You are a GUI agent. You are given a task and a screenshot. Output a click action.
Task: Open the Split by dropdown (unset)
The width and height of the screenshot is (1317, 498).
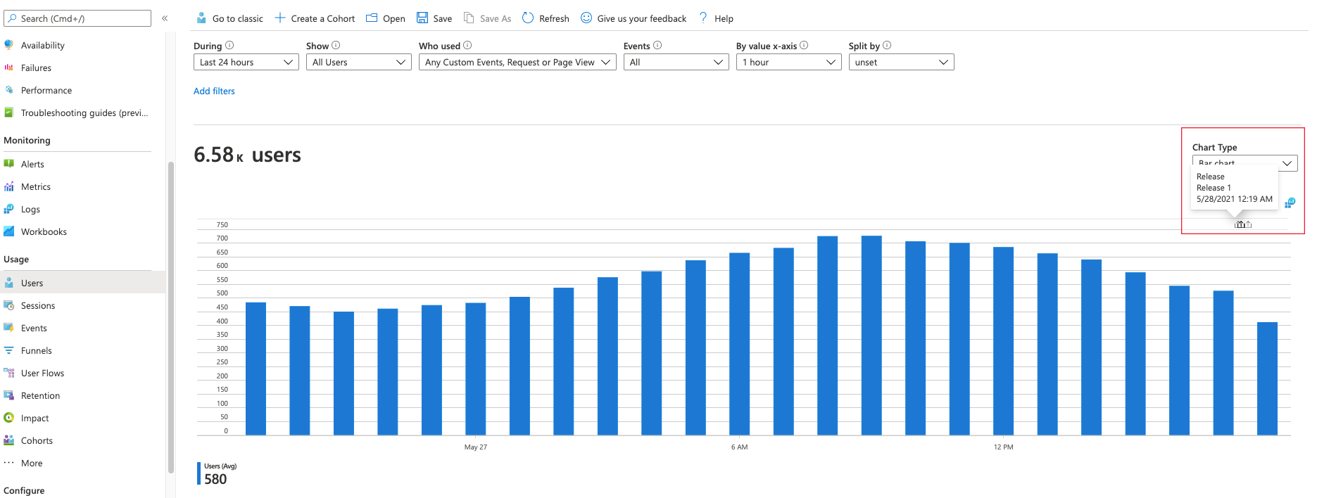pos(902,62)
